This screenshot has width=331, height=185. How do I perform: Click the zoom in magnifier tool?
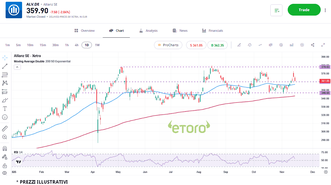pyautogui.click(x=5, y=137)
